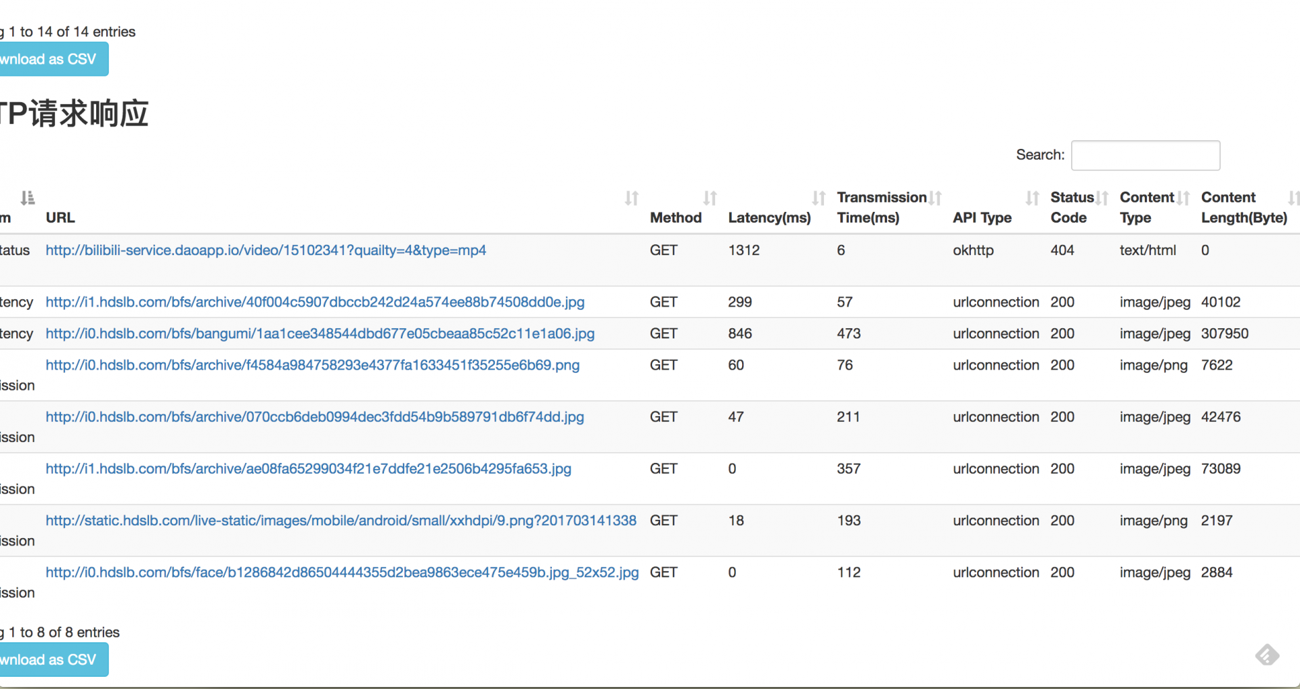Click the upper Download as CSV button
Image resolution: width=1300 pixels, height=689 pixels.
pos(54,59)
